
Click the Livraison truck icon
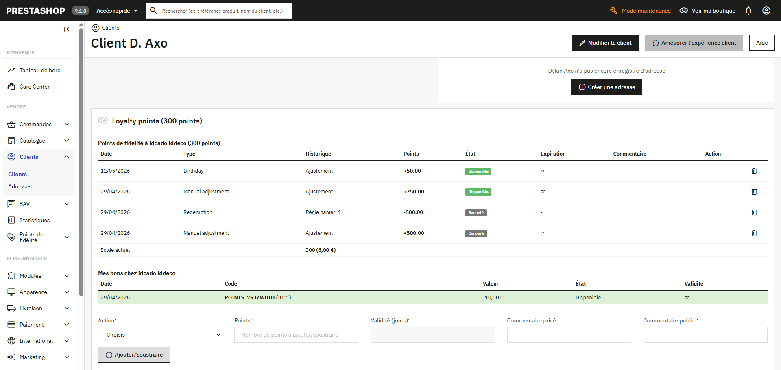coord(11,308)
